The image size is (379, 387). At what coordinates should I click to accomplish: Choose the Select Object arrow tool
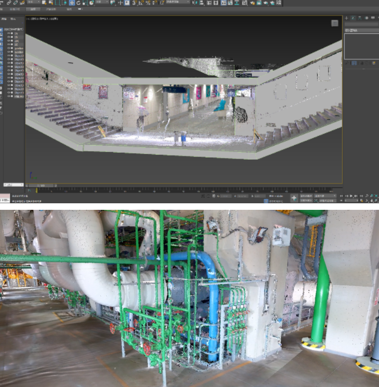pyautogui.click(x=44, y=3)
